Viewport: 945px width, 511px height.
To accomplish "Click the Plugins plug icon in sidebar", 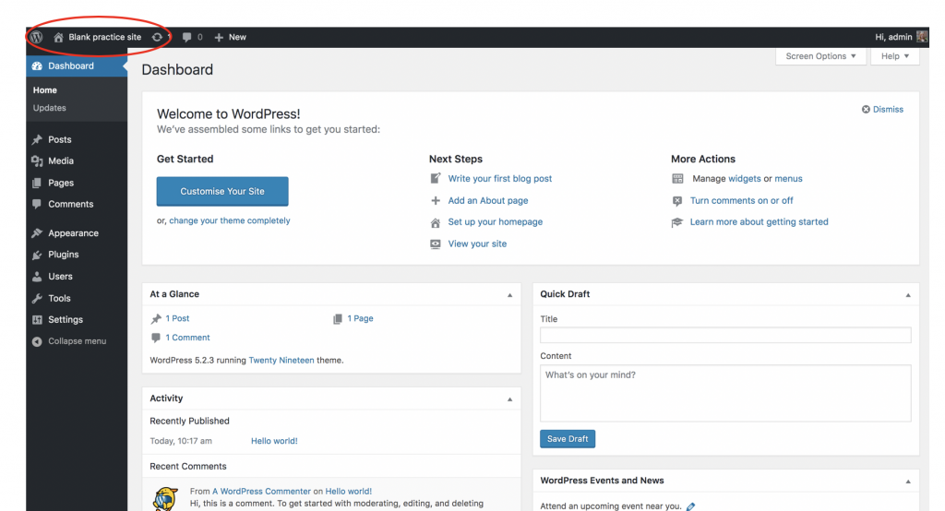I will click(x=37, y=255).
